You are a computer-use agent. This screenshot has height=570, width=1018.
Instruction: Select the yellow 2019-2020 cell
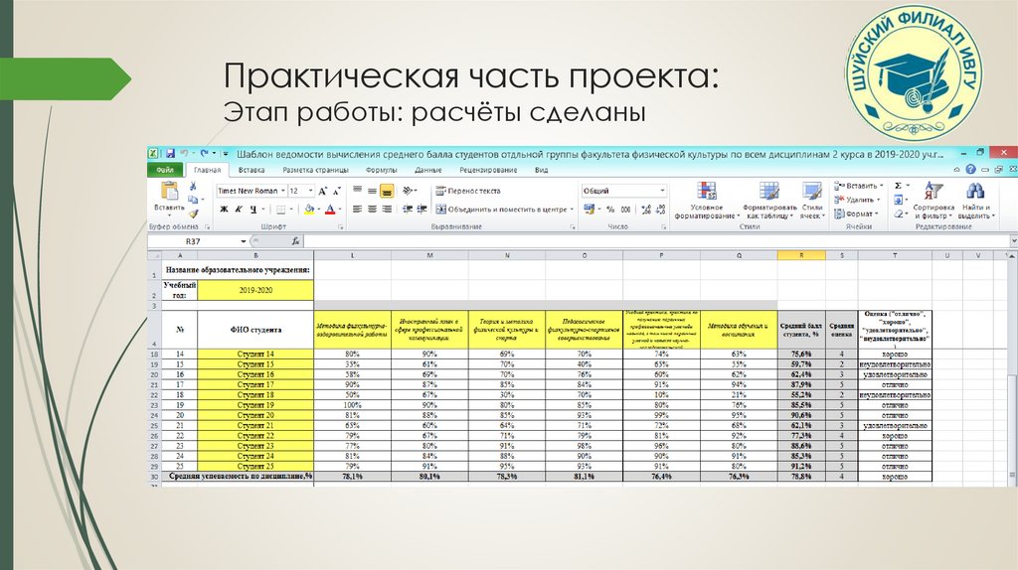[255, 291]
